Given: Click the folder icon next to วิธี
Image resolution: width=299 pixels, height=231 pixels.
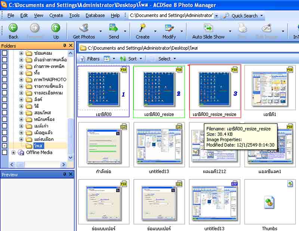Looking at the screenshot, I should point(29,106).
